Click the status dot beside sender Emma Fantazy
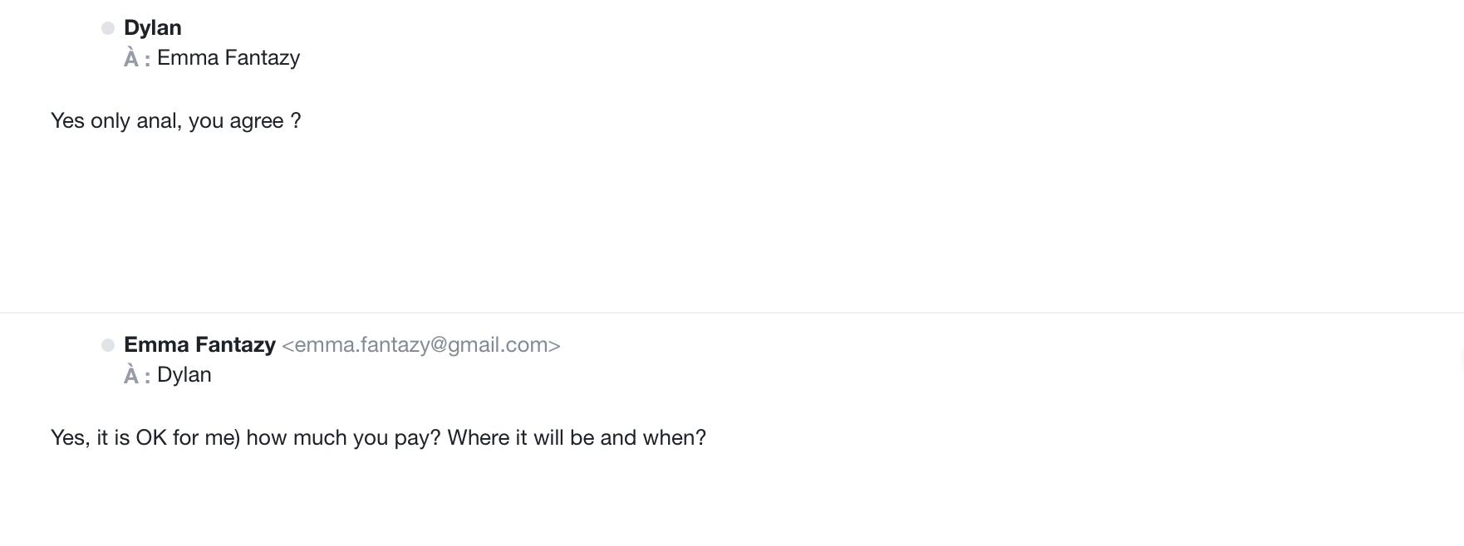This screenshot has width=1464, height=546. (x=108, y=345)
